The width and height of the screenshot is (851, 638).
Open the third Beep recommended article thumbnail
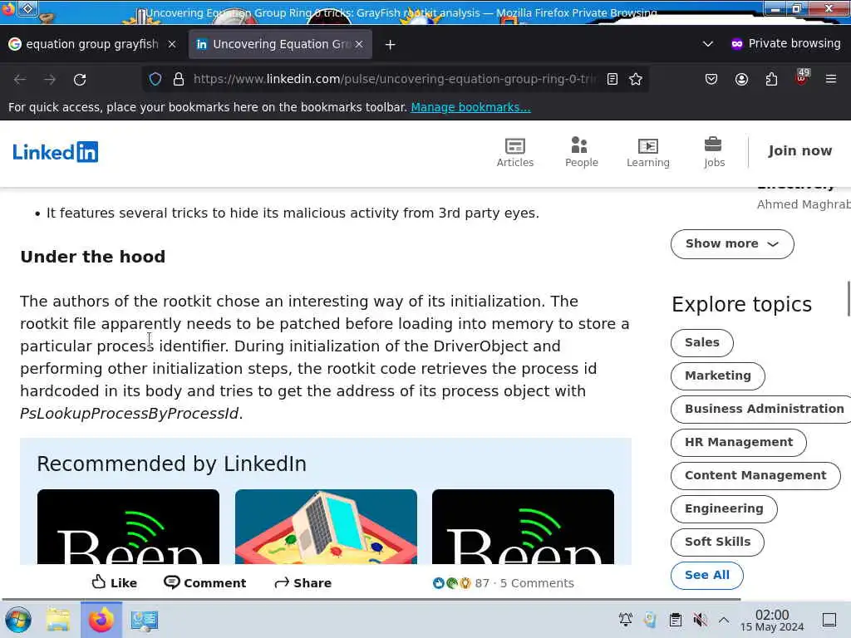click(523, 527)
